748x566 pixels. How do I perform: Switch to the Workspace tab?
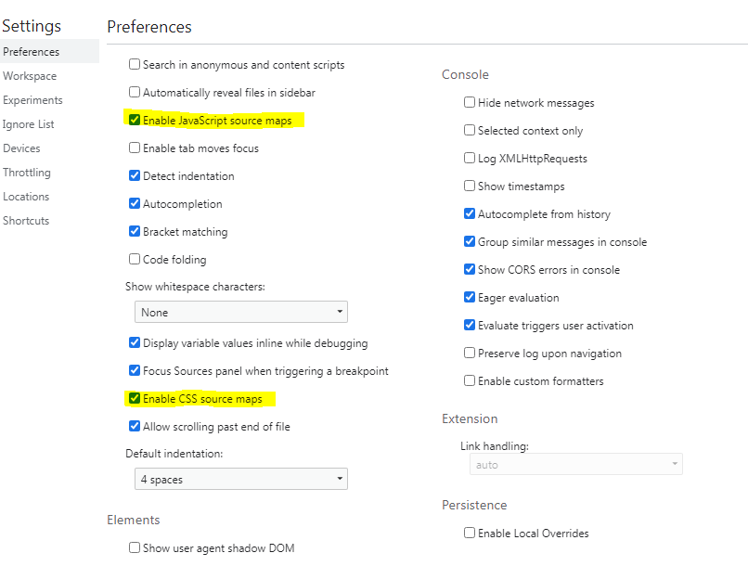pos(30,76)
